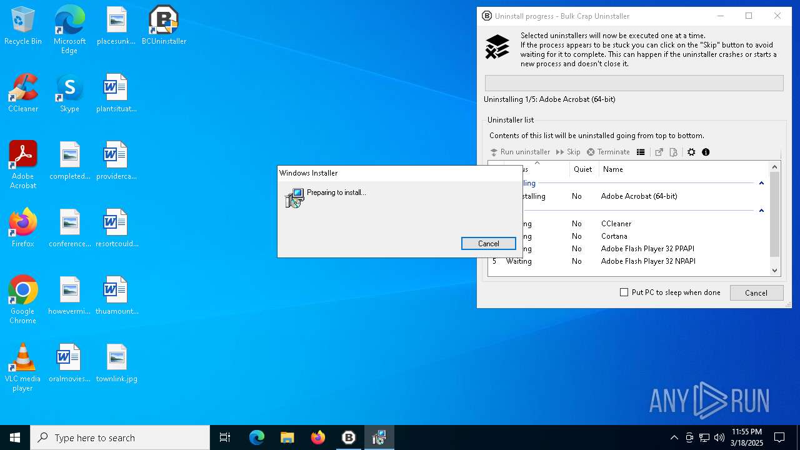Select the Google Chrome desktop shortcut
800x450 pixels.
(x=23, y=300)
